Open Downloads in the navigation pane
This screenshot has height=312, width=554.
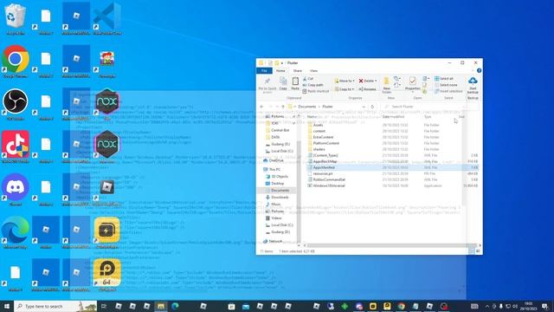tap(277, 197)
